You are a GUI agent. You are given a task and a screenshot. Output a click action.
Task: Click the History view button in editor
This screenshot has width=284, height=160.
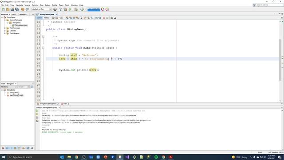pyautogui.click(x=46, y=18)
